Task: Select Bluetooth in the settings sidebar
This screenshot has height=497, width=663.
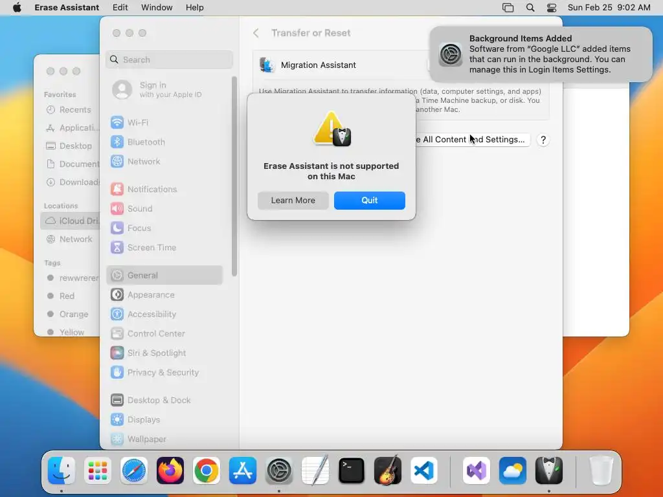Action: pyautogui.click(x=165, y=142)
